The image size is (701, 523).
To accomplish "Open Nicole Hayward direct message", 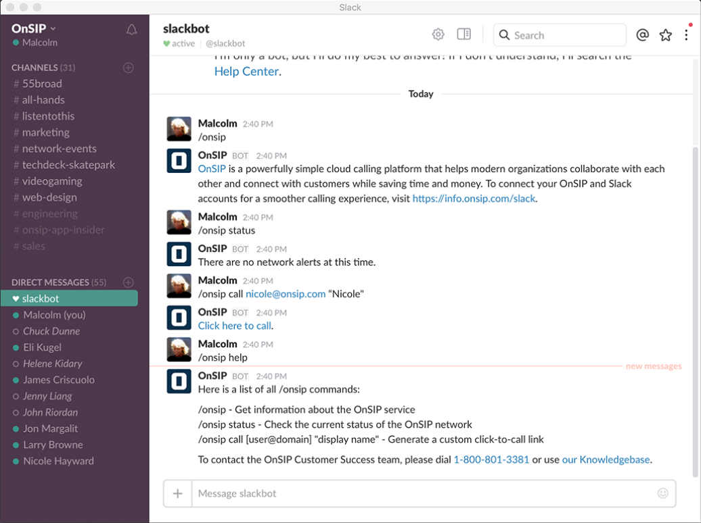I will (58, 461).
